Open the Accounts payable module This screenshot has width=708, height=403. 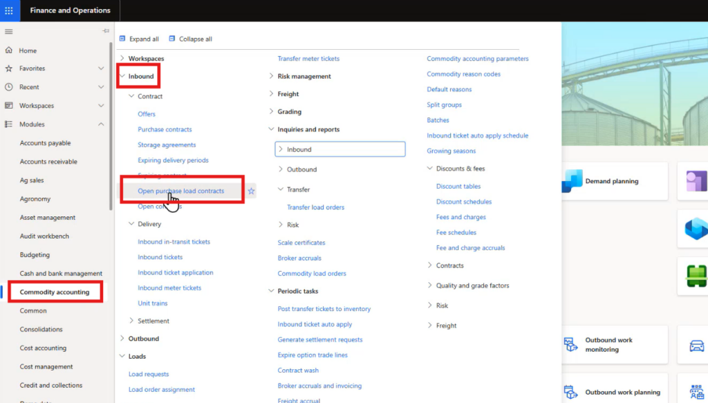[45, 142]
